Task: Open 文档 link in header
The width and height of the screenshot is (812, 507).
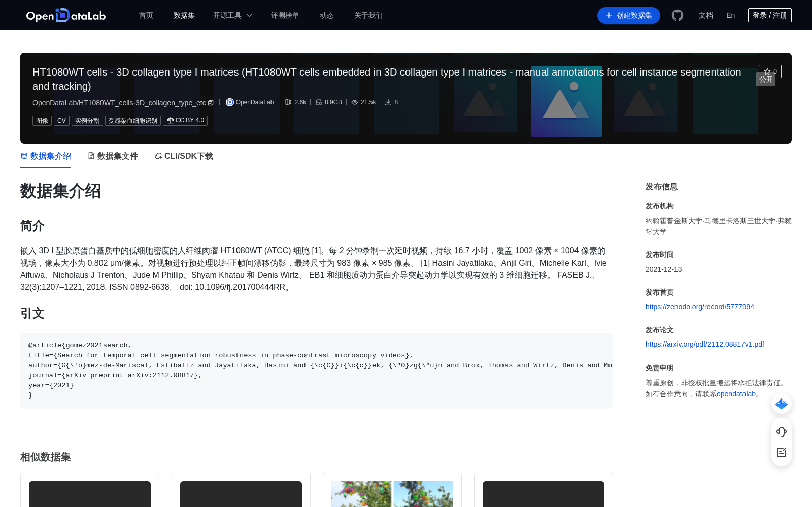Action: coord(706,15)
